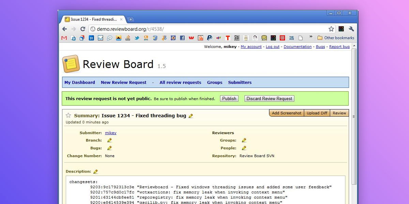Image resolution: width=409 pixels, height=204 pixels.
Task: Open the Chrome wrench menu
Action: tap(351, 29)
